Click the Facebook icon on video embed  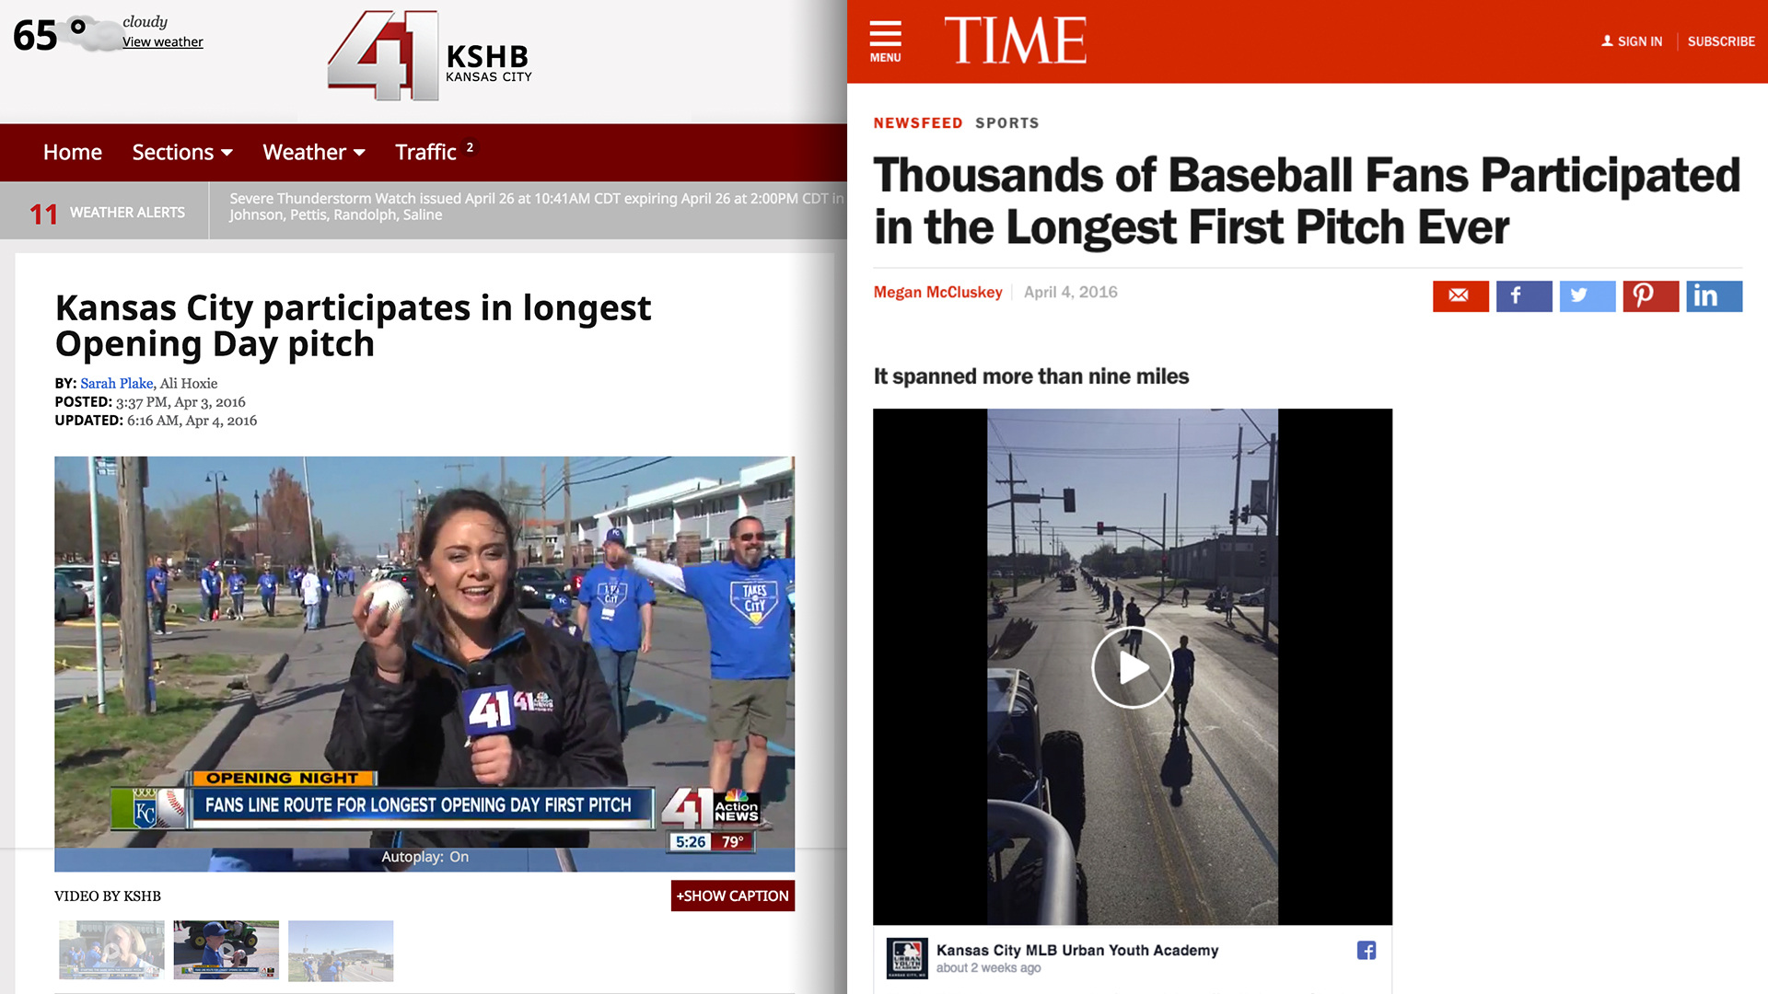click(x=1367, y=951)
